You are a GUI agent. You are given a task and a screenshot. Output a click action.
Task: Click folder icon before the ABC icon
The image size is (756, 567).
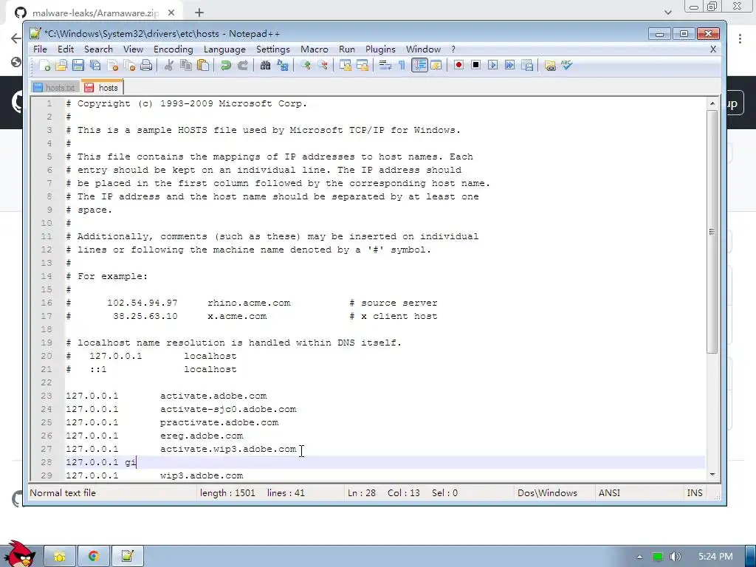[x=549, y=65]
